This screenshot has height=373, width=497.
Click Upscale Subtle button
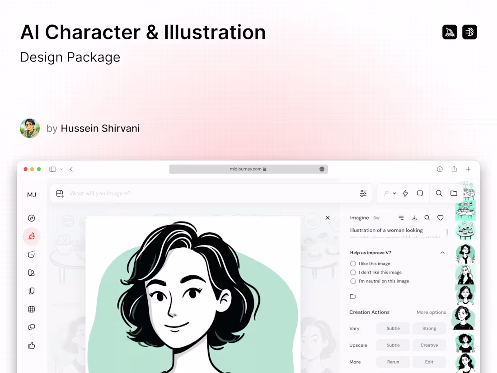point(393,345)
